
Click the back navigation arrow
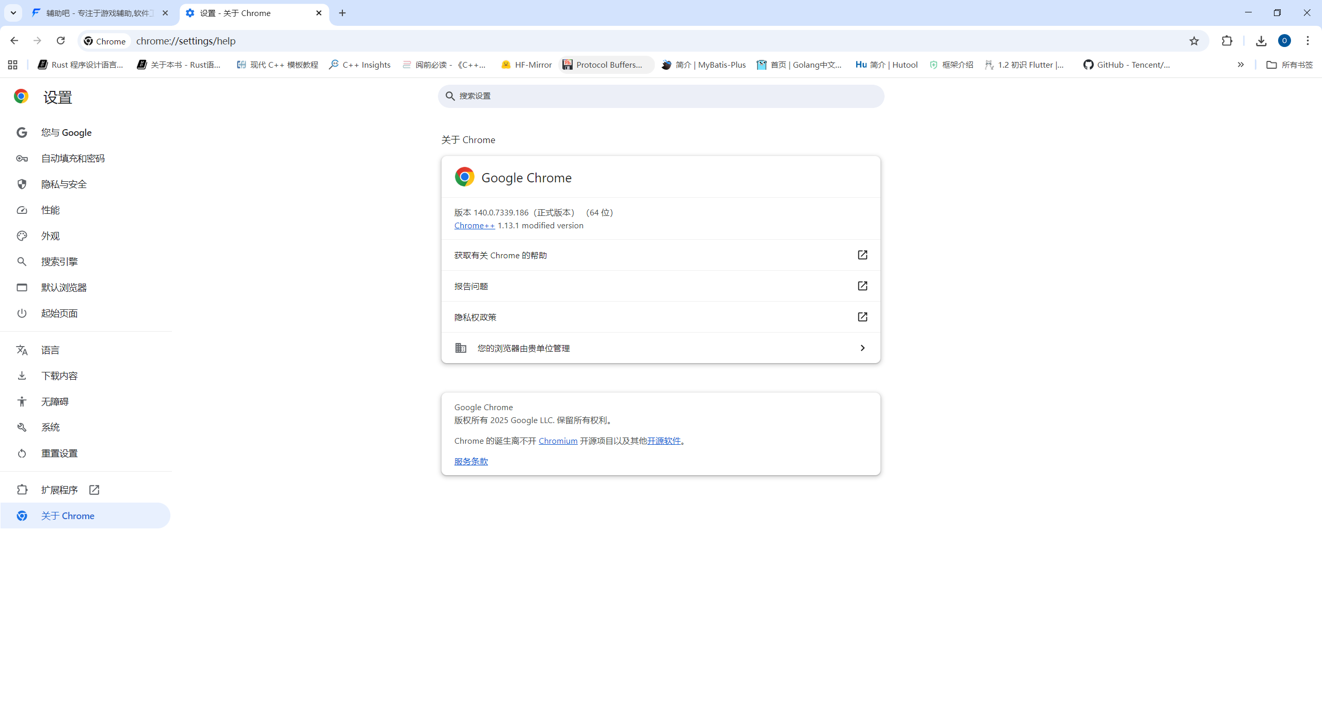[x=14, y=41]
